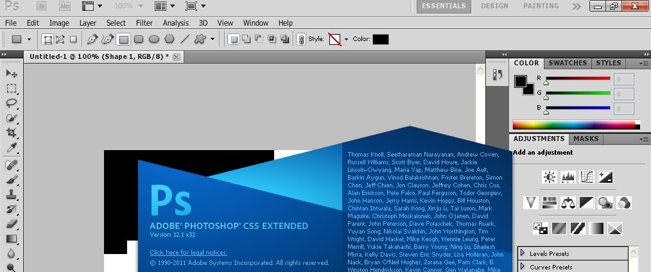Add a Photo Filter adjustment

pyautogui.click(x=605, y=203)
